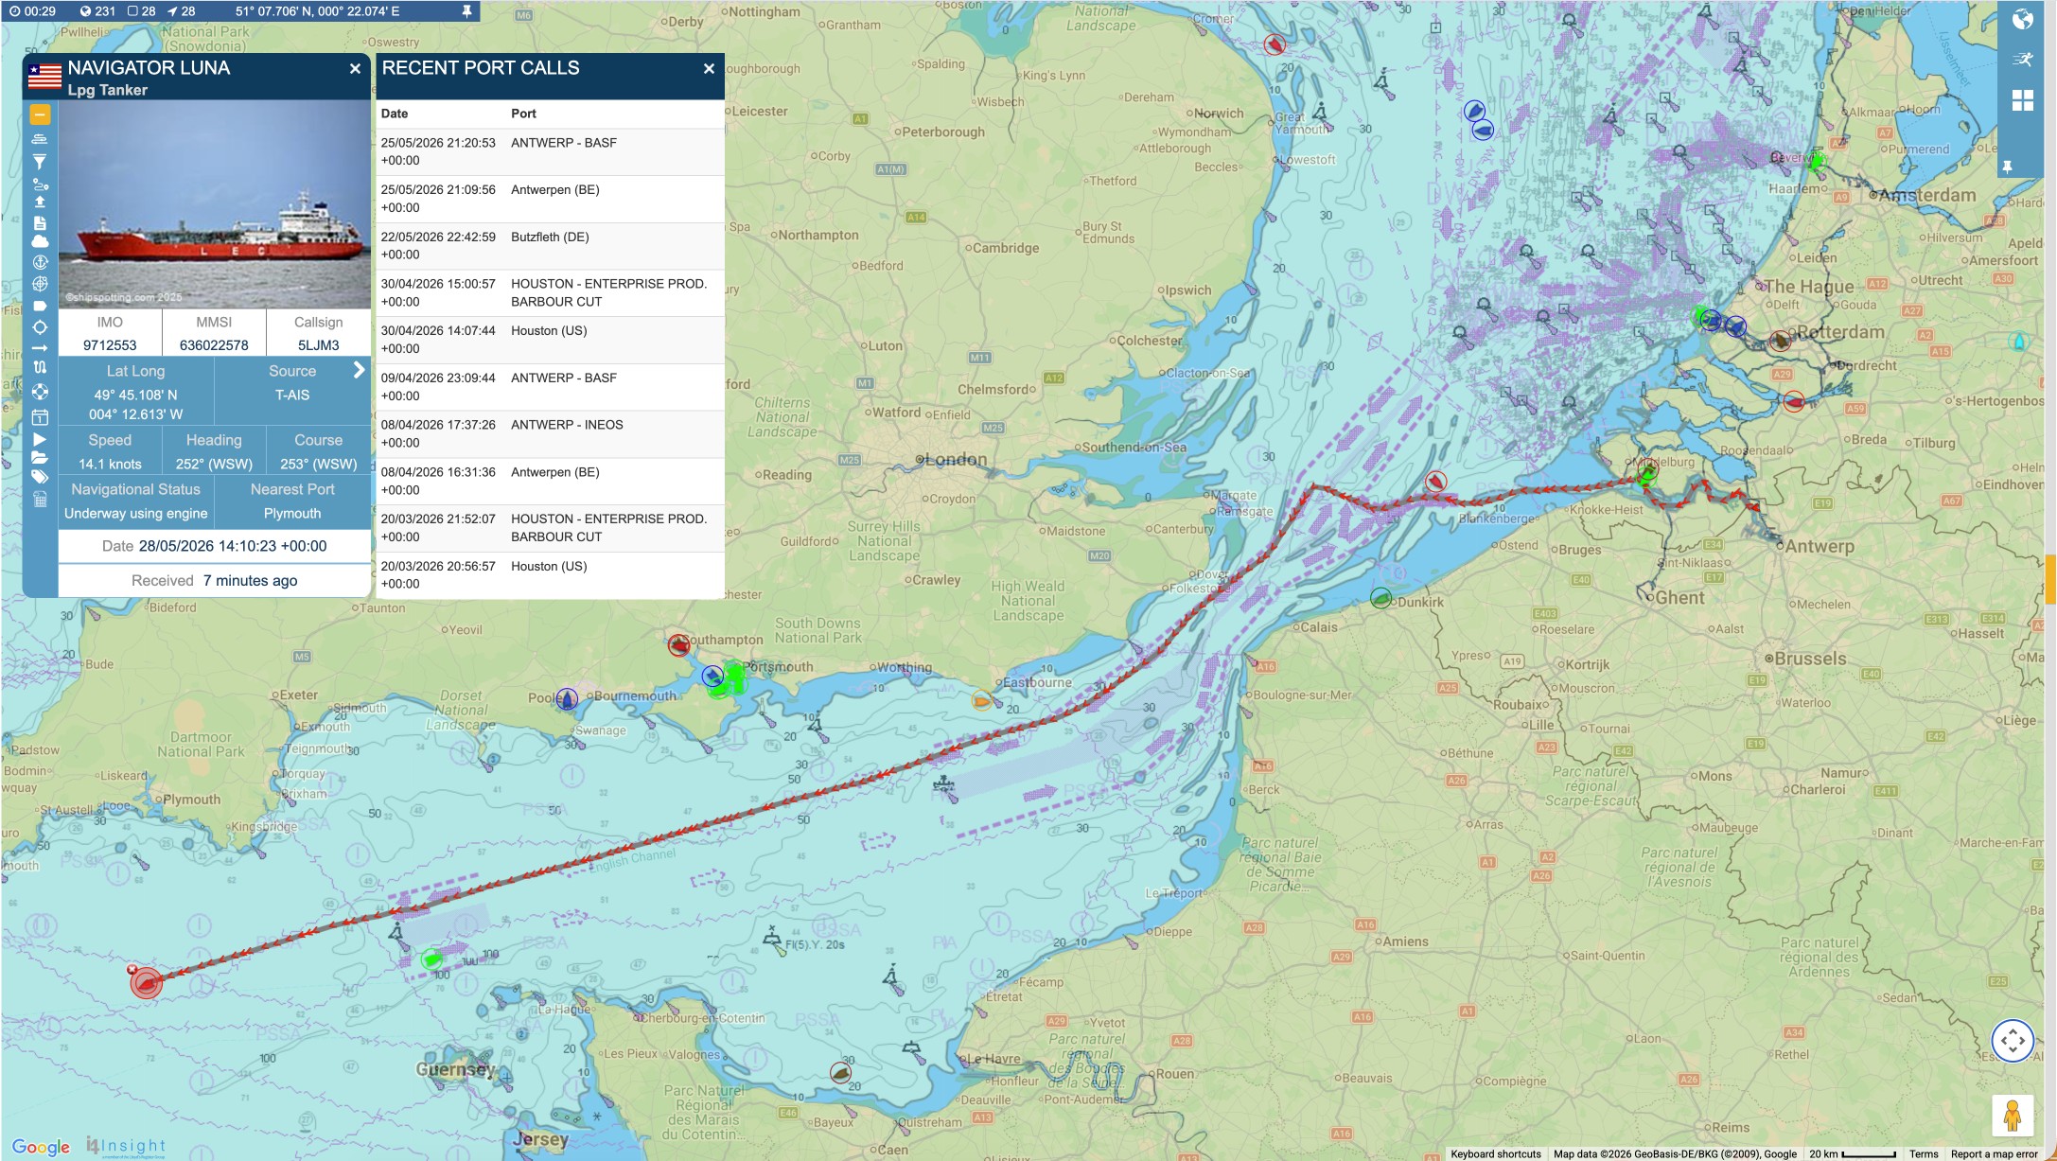Click the vessel photo thumbnail
This screenshot has height=1161, width=2057.
[x=215, y=204]
